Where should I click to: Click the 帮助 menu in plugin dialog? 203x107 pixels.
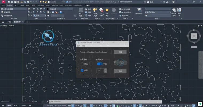coord(84,46)
